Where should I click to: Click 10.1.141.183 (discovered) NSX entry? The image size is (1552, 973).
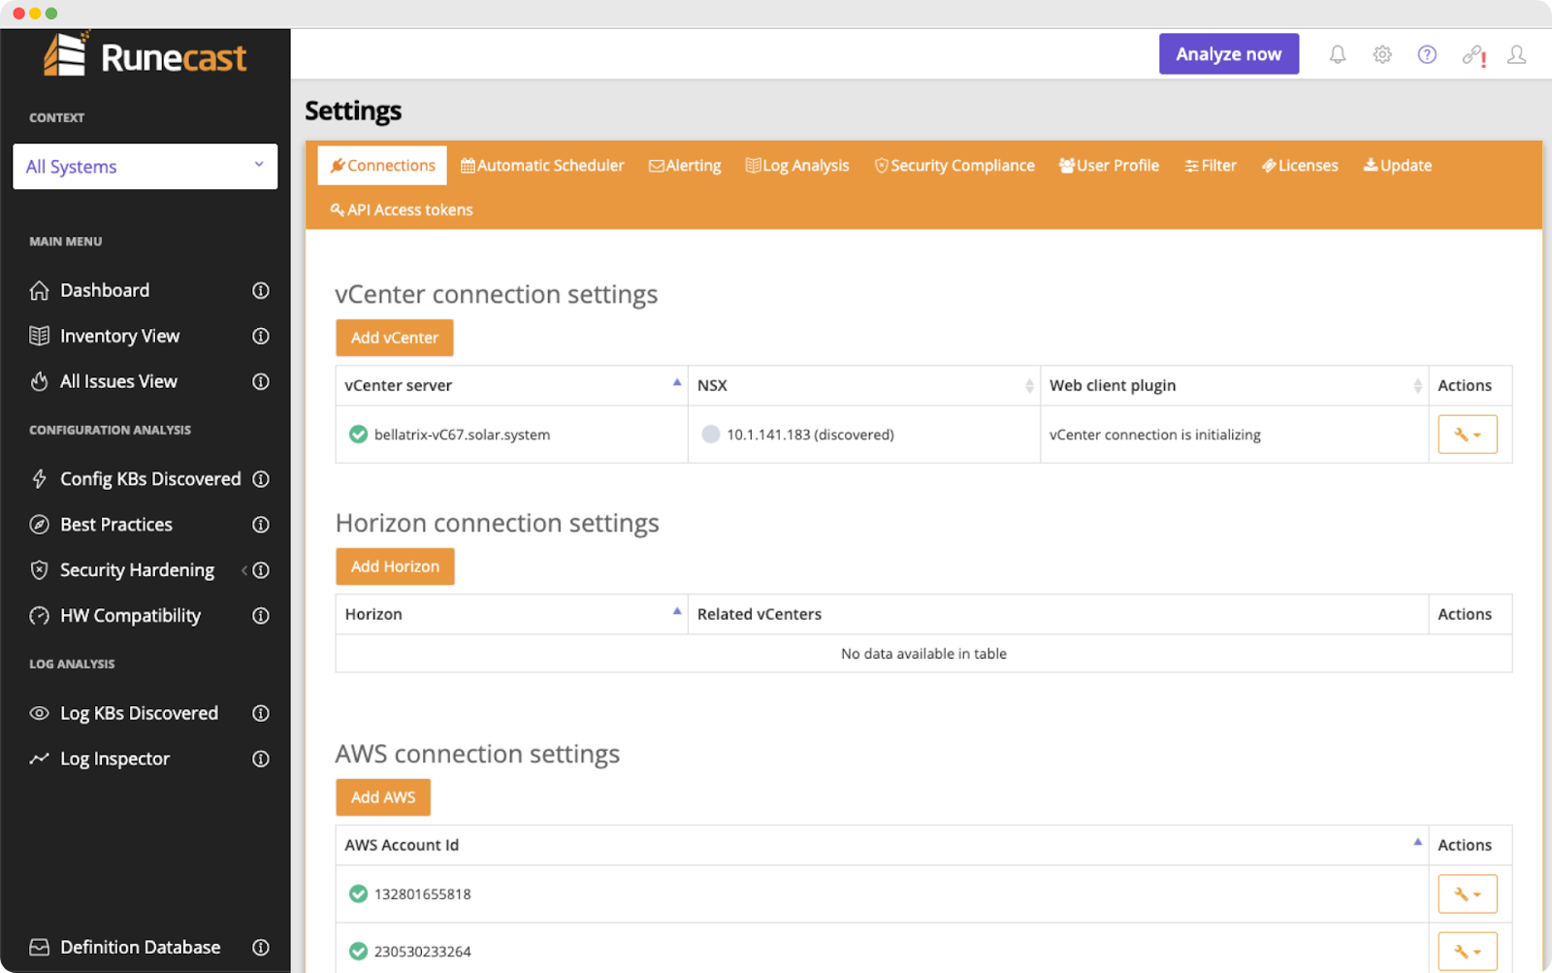810,435
